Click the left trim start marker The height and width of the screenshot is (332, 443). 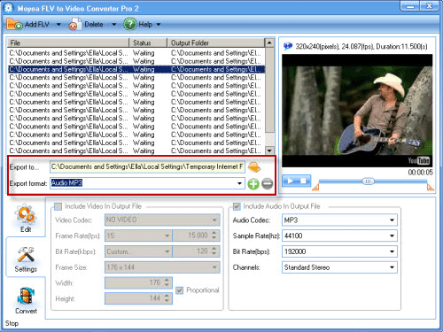click(x=315, y=187)
